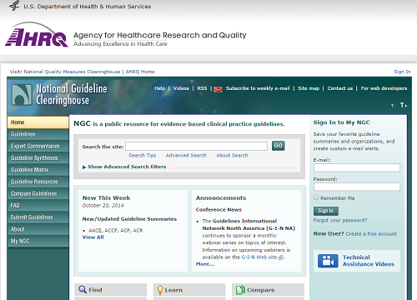Click external link icon after G-I-N Web site
Viewport: 417px width, 300px height.
281,257
